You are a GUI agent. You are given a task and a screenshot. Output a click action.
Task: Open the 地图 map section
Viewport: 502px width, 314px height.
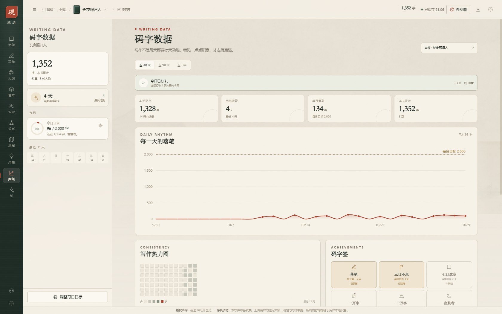click(x=11, y=142)
